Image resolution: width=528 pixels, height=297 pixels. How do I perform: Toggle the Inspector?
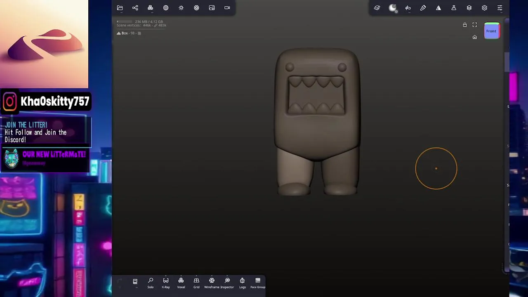227,283
